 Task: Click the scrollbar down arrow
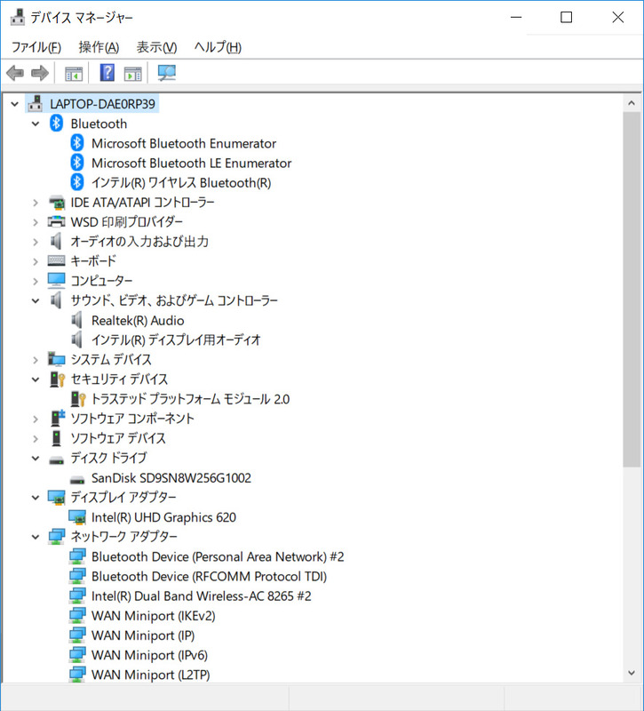pos(632,673)
